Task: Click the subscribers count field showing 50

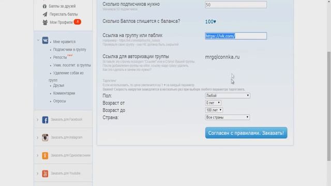Action: [236, 5]
